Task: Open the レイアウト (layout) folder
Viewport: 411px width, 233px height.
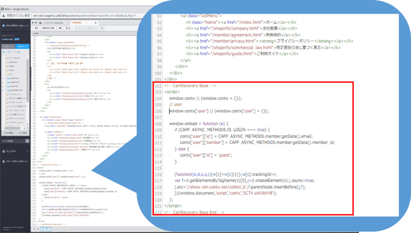Action: 15,122
